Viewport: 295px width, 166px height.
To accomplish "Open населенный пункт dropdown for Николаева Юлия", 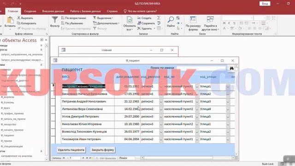I will click(197, 124).
